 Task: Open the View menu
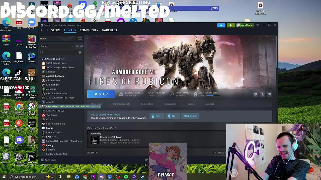coord(54,25)
